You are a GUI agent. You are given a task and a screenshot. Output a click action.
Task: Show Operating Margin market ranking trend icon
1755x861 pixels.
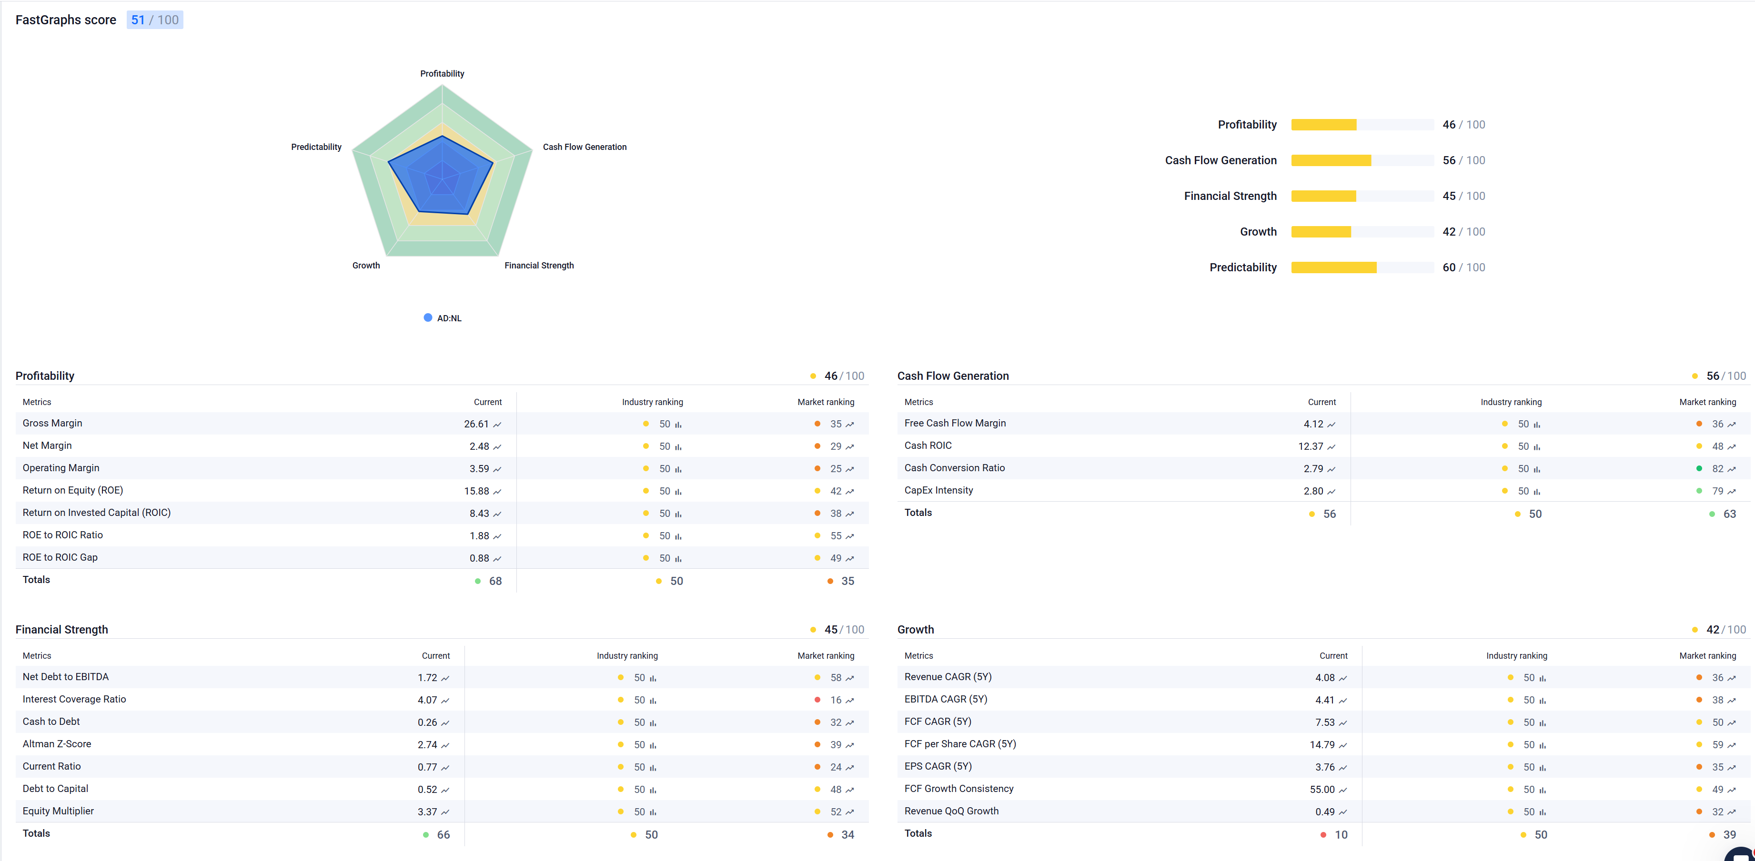pos(849,470)
